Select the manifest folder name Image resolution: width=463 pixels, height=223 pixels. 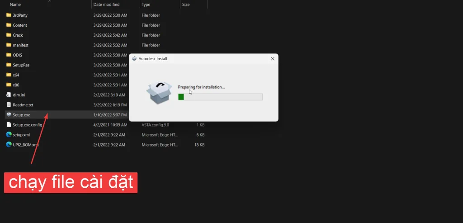(x=20, y=45)
